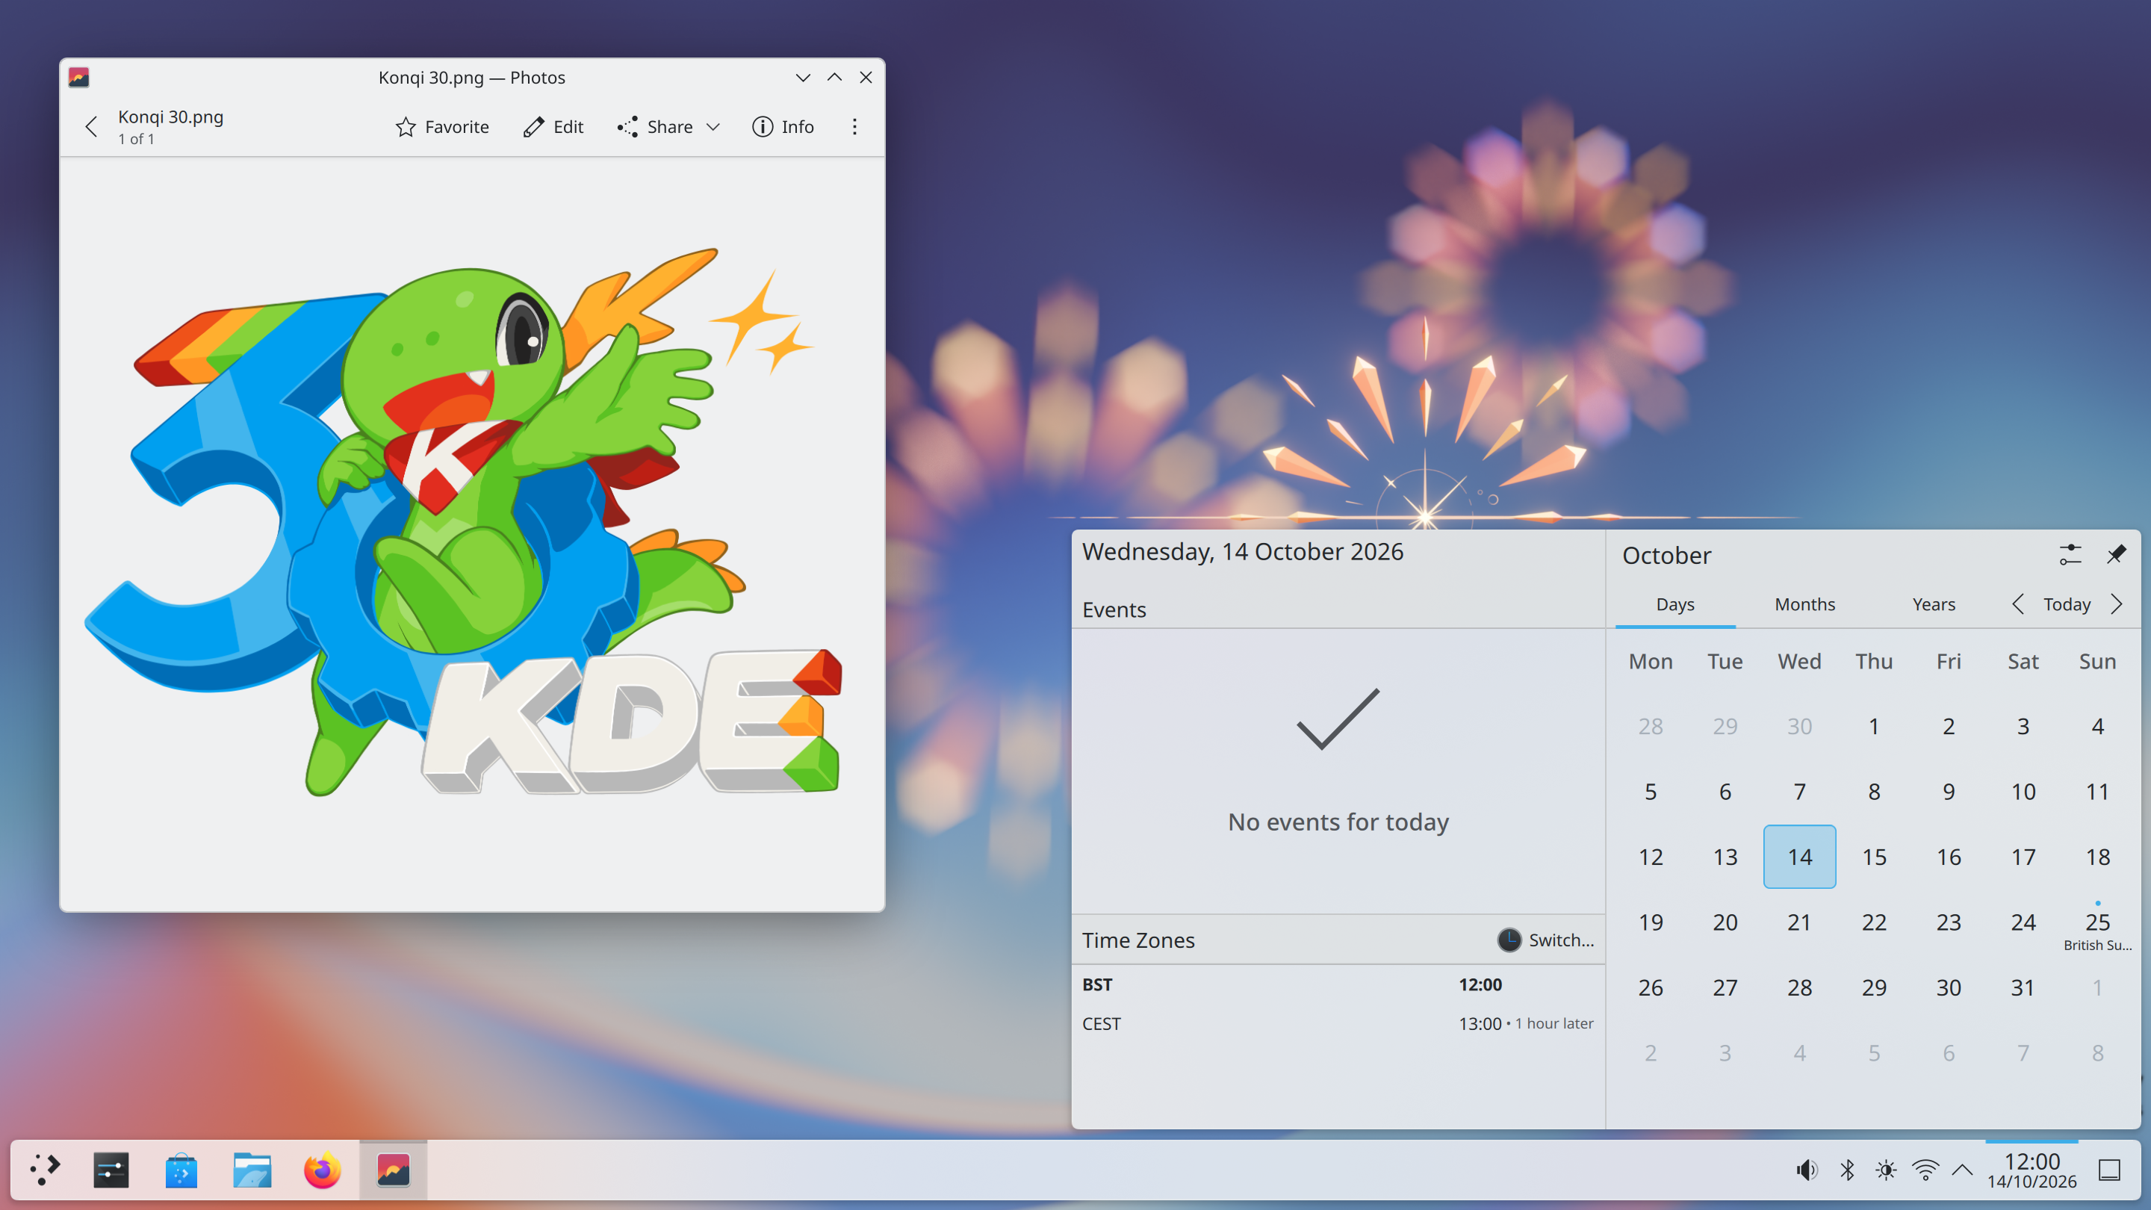Screen dimensions: 2151x1210
Task: Click the Peek at Desktop icon
Action: click(x=2110, y=1170)
